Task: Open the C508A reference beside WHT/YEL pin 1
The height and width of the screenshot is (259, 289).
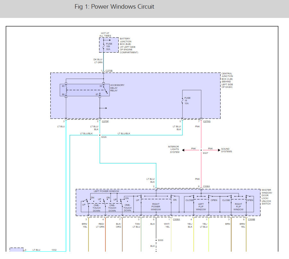Action: [x=177, y=219]
